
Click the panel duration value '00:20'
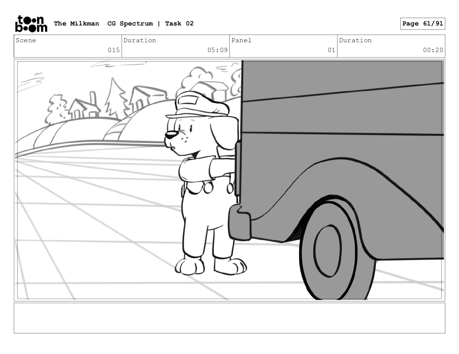click(x=433, y=50)
